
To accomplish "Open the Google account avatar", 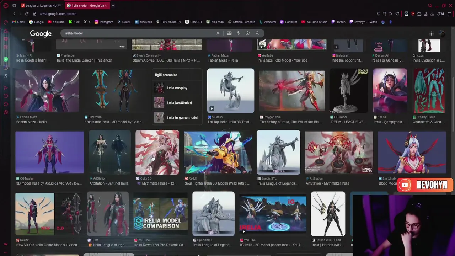I will point(443,33).
